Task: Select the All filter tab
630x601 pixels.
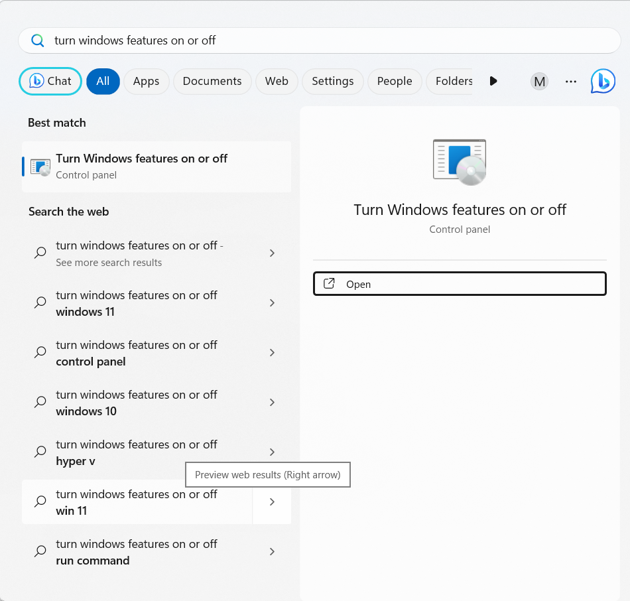Action: [x=103, y=81]
